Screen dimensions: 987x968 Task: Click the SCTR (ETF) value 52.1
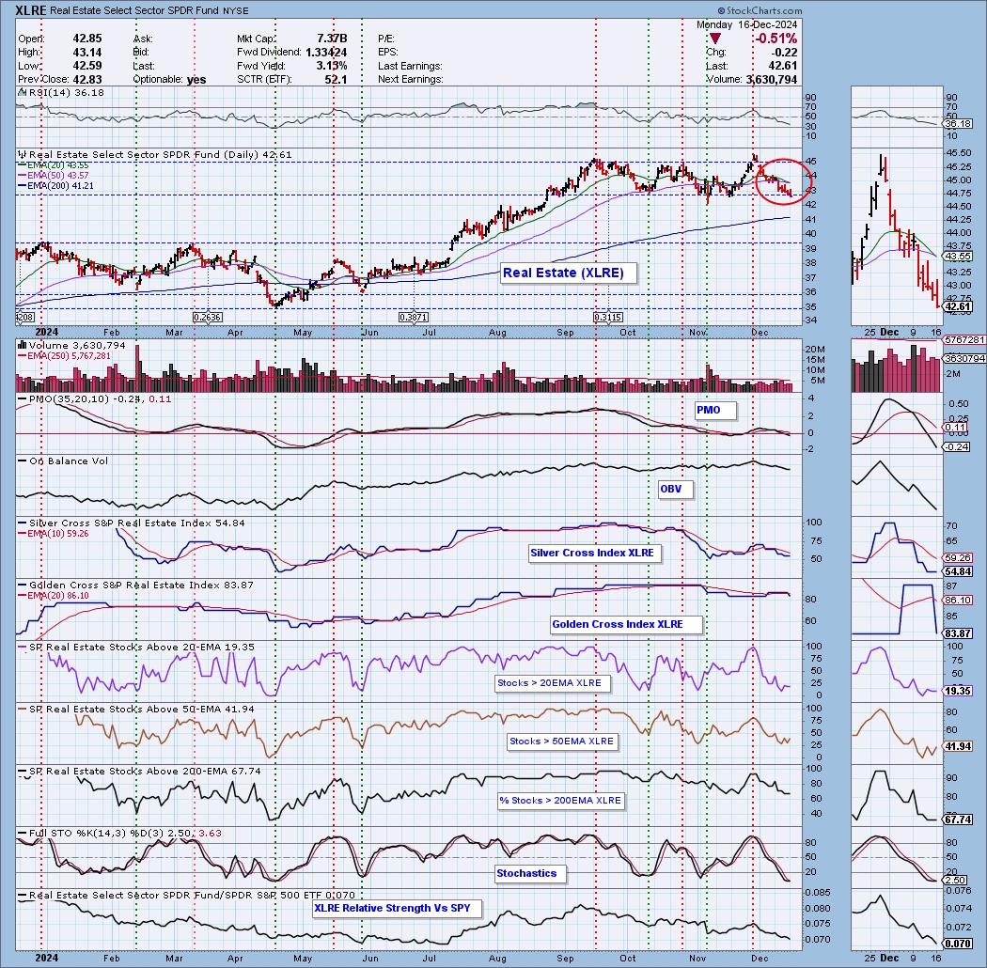click(337, 79)
